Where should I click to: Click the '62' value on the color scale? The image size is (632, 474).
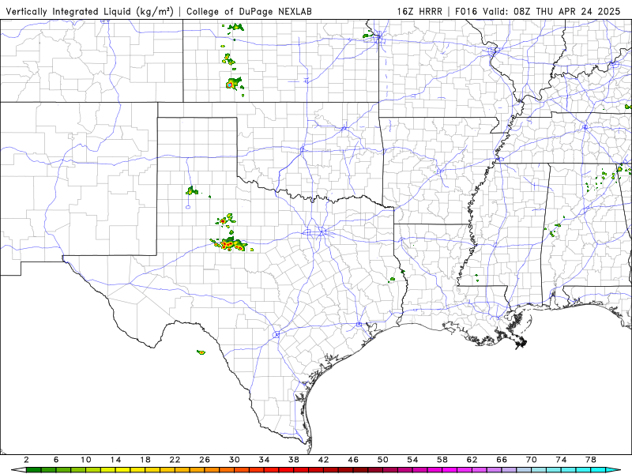pos(472,460)
